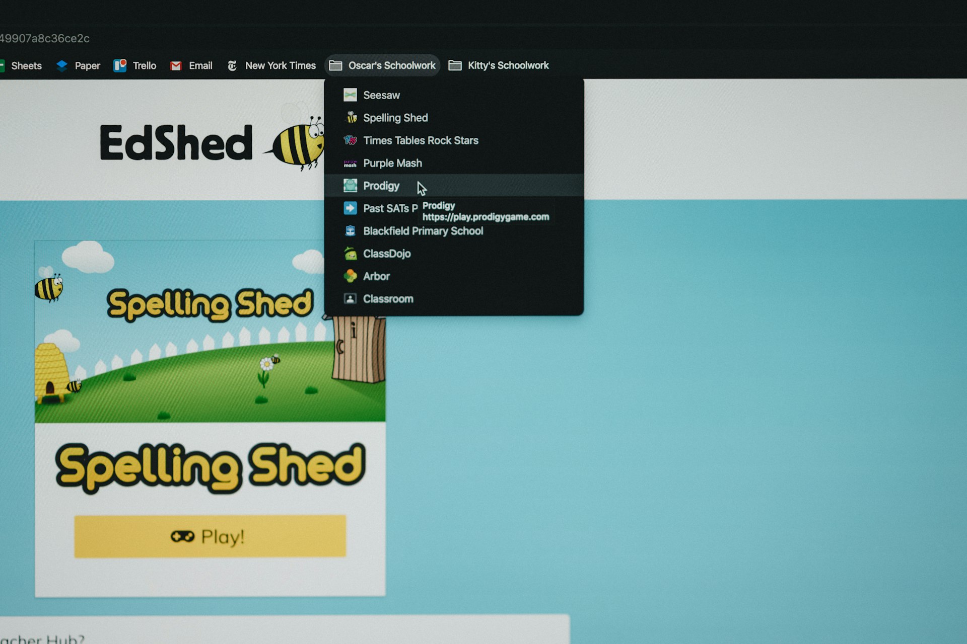Open Blackfield Primary School bookmark
The image size is (967, 644).
point(454,231)
